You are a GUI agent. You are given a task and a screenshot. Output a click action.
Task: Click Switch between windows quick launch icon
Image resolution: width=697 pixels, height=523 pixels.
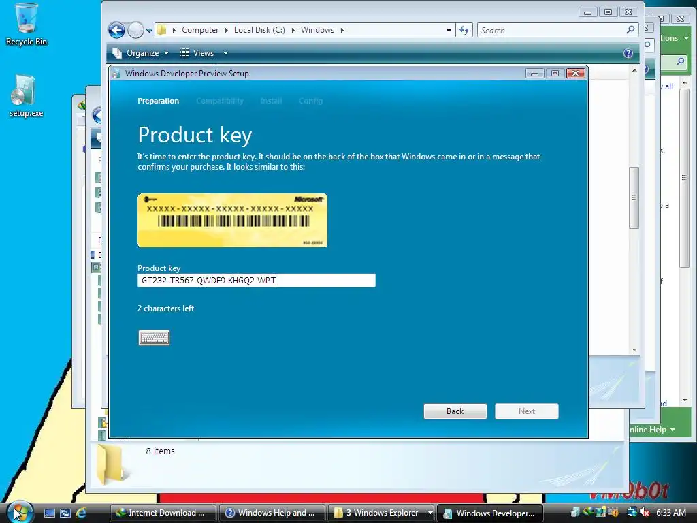[65, 513]
